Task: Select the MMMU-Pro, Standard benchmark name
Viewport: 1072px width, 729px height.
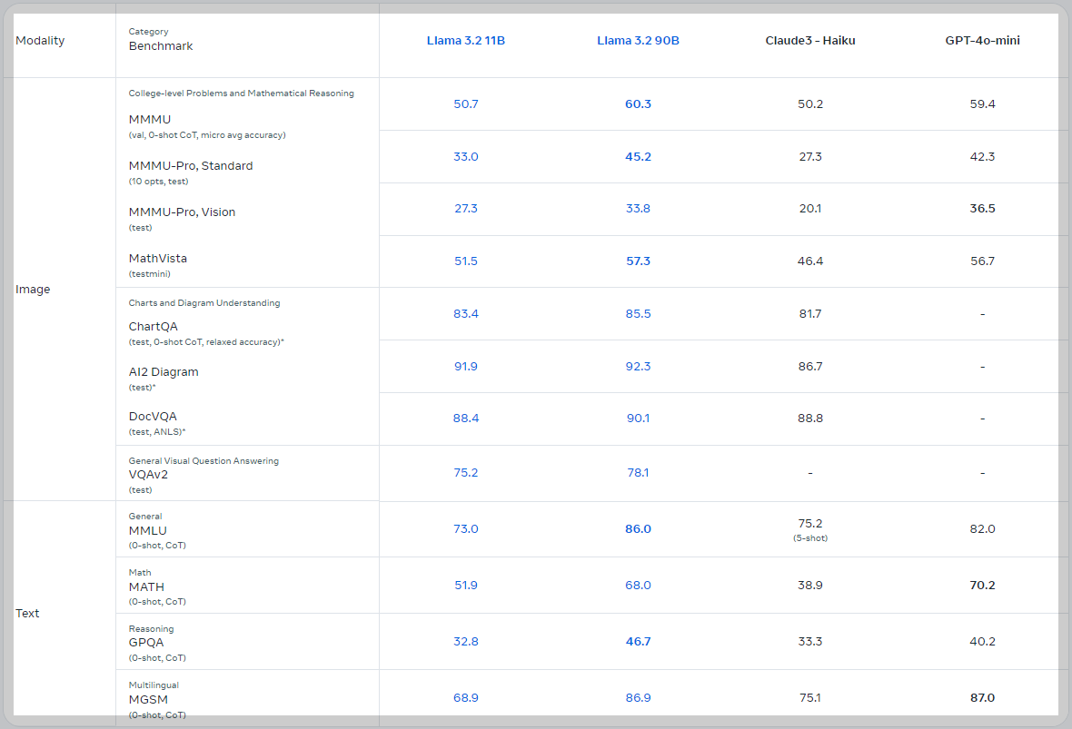Action: point(191,165)
